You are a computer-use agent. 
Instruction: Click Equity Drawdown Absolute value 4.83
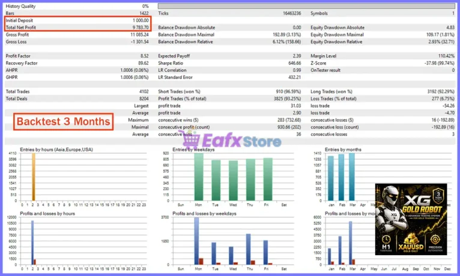coord(450,28)
